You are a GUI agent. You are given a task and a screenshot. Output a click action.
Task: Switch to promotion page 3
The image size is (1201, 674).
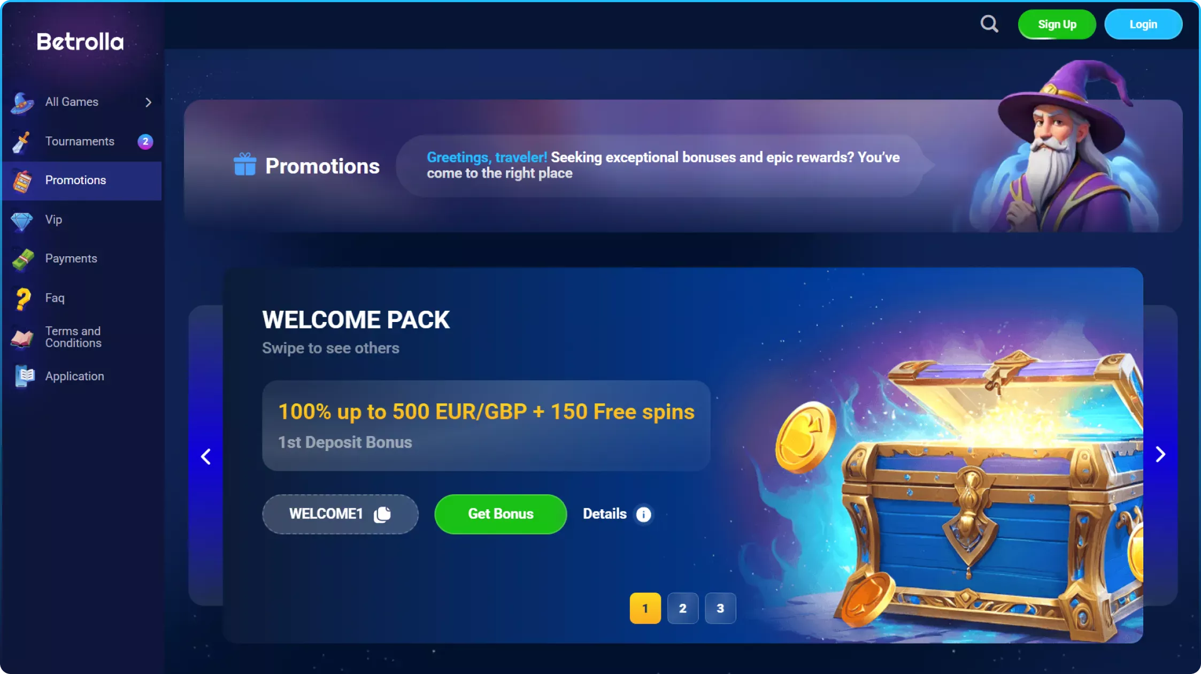click(x=720, y=608)
